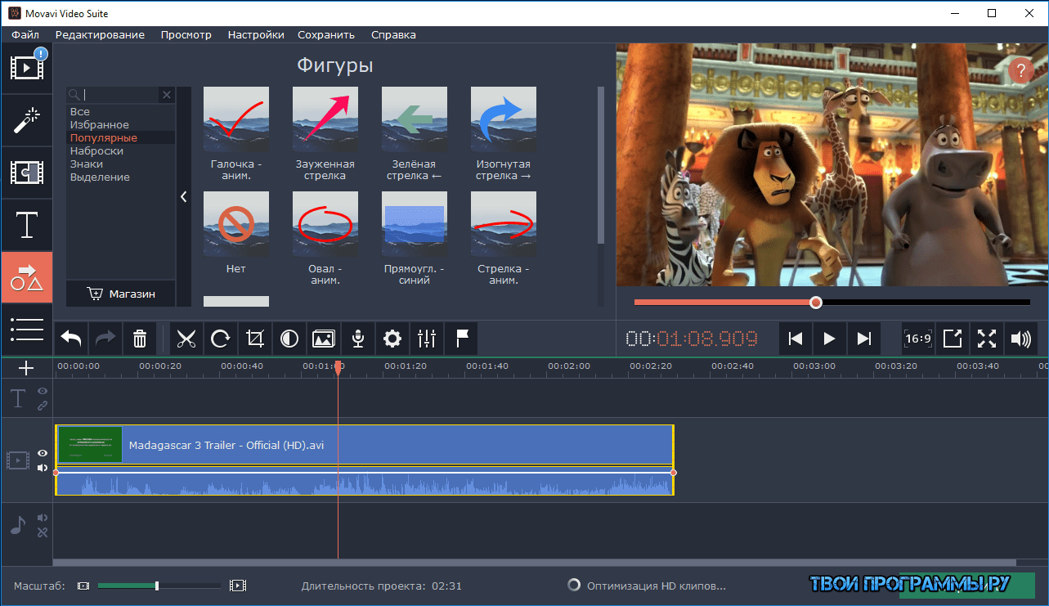The image size is (1049, 606).
Task: Open the help question mark
Action: (x=1020, y=71)
